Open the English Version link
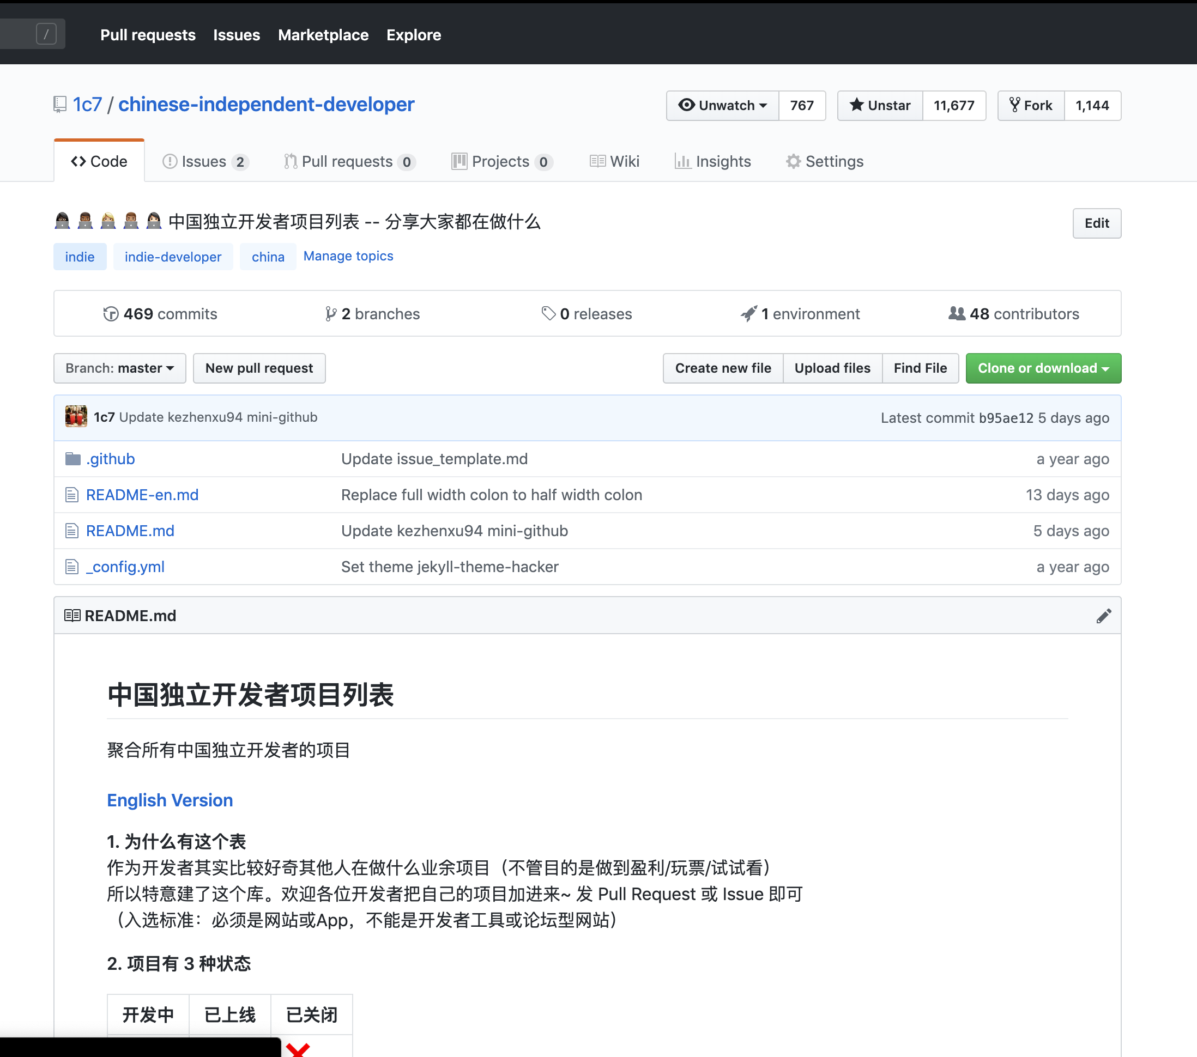1197x1057 pixels. (170, 800)
